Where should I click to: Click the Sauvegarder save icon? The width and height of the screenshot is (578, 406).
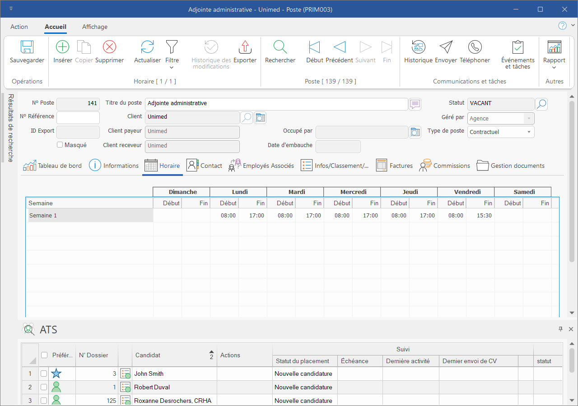[x=27, y=47]
